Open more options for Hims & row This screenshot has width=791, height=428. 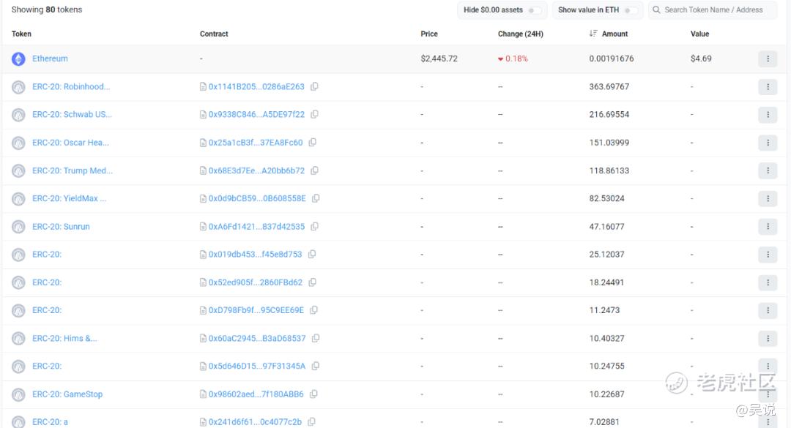768,338
